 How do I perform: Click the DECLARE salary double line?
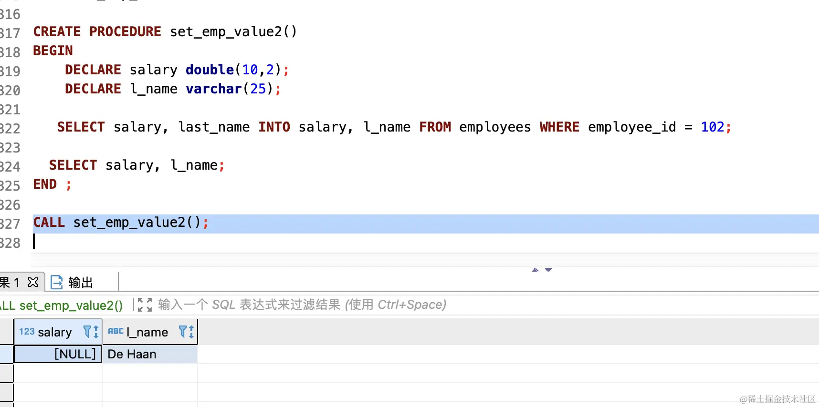(x=177, y=70)
